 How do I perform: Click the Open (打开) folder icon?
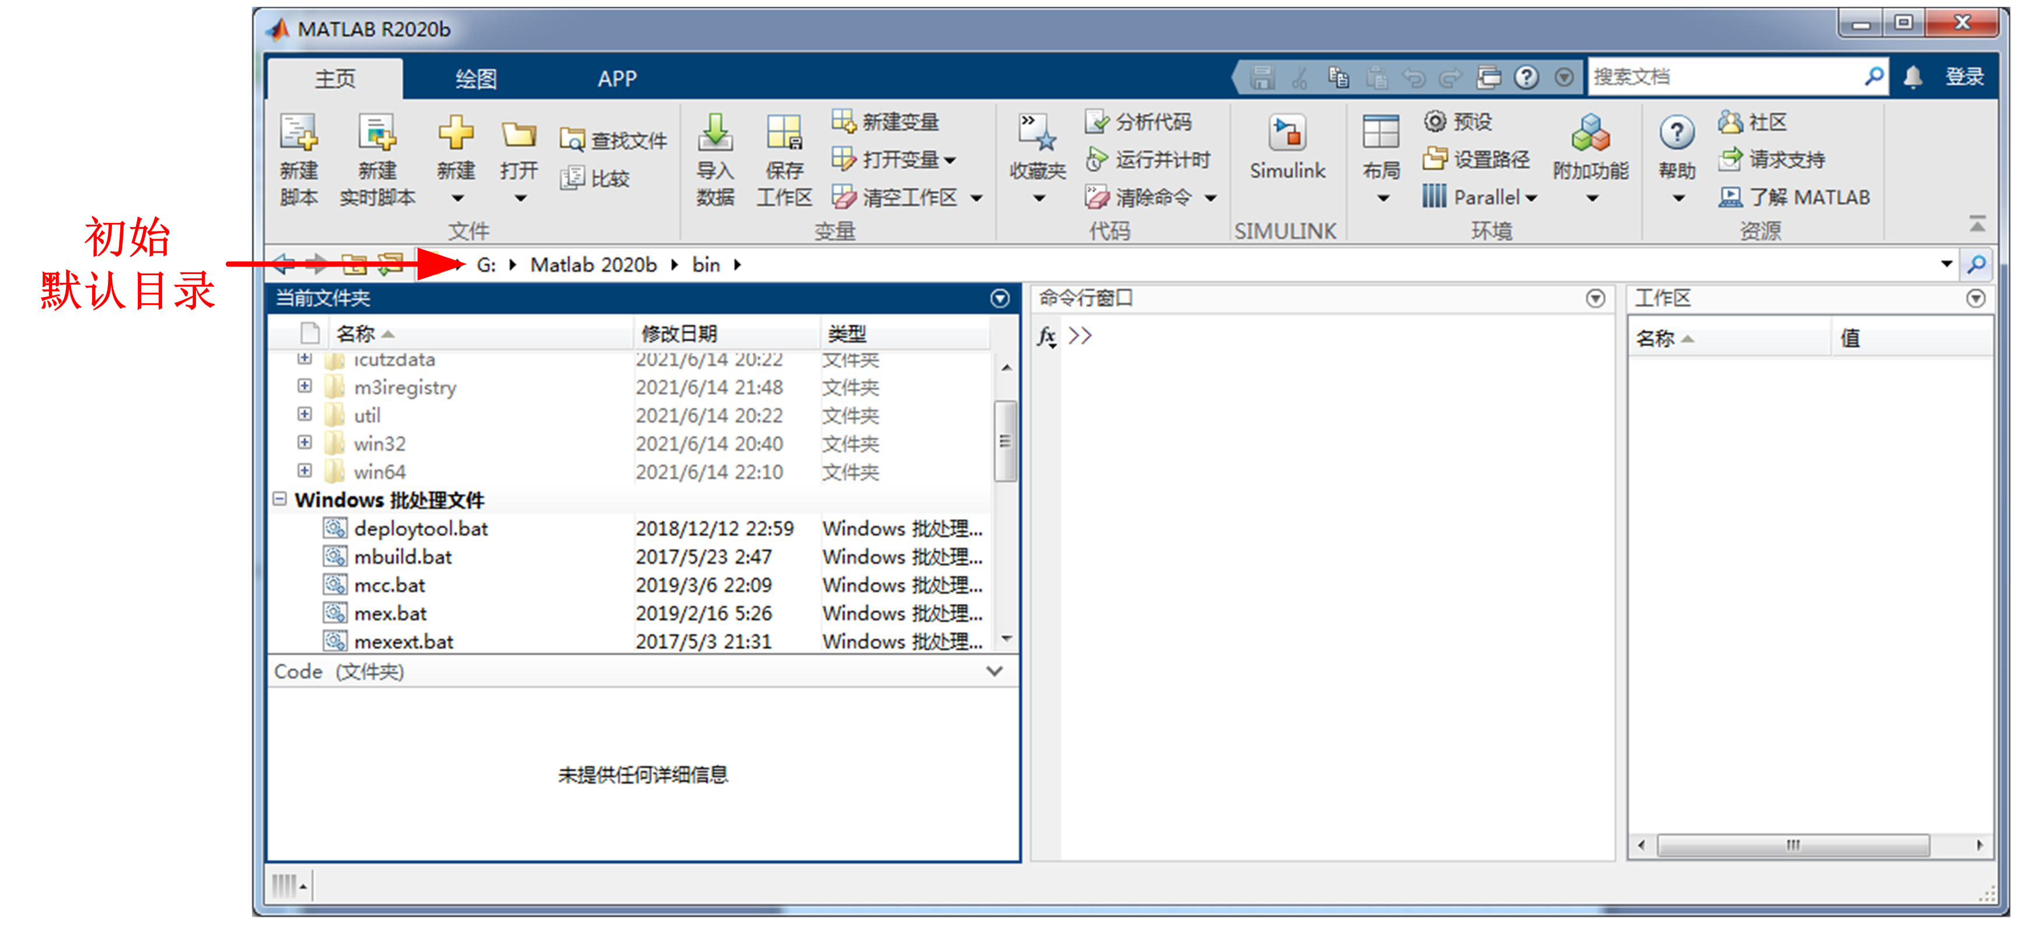(519, 134)
